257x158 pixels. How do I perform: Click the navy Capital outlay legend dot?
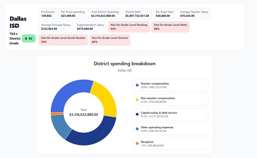pyautogui.click(x=137, y=114)
